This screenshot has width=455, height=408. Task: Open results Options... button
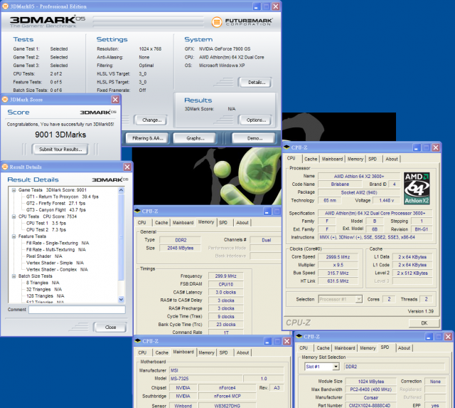click(x=255, y=120)
